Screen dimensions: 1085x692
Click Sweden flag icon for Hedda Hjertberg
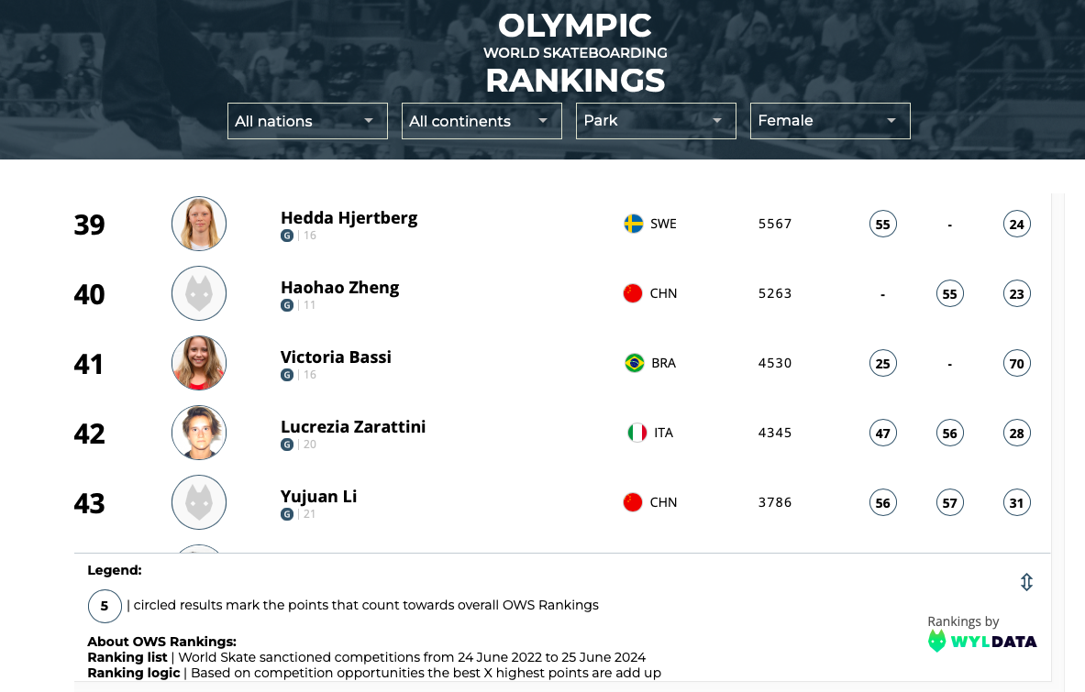tap(633, 224)
